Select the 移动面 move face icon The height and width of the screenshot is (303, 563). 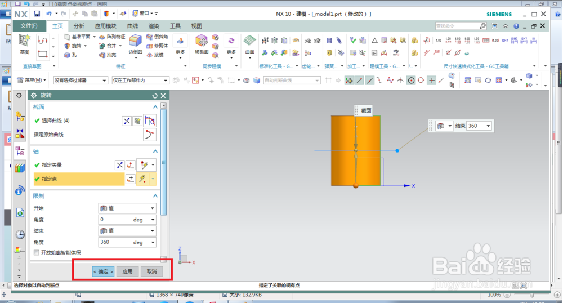202,41
